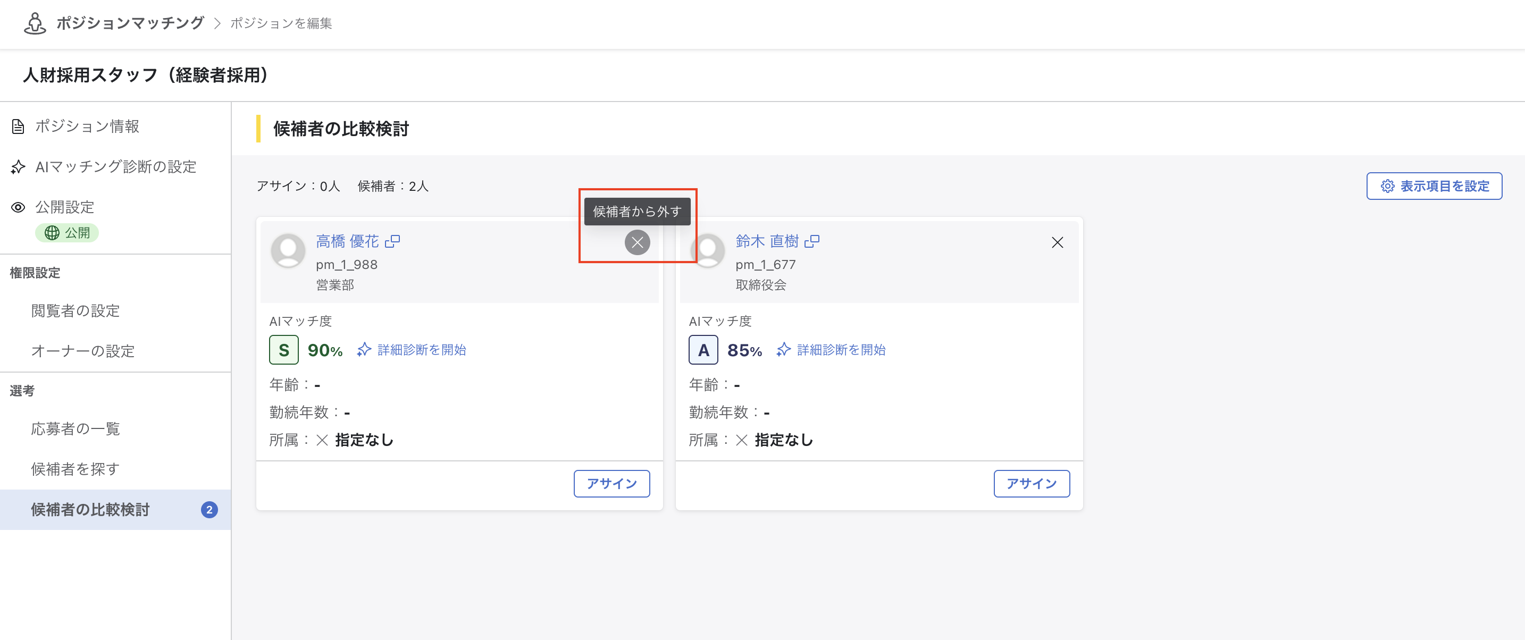Remove 鈴木 直樹 from candidates with X
Screen dimensions: 1525x640
(x=1057, y=242)
